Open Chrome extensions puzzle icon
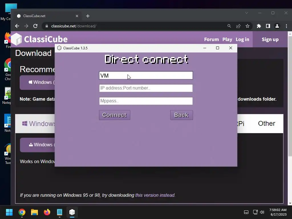Image resolution: width=292 pixels, height=219 pixels. [259, 26]
